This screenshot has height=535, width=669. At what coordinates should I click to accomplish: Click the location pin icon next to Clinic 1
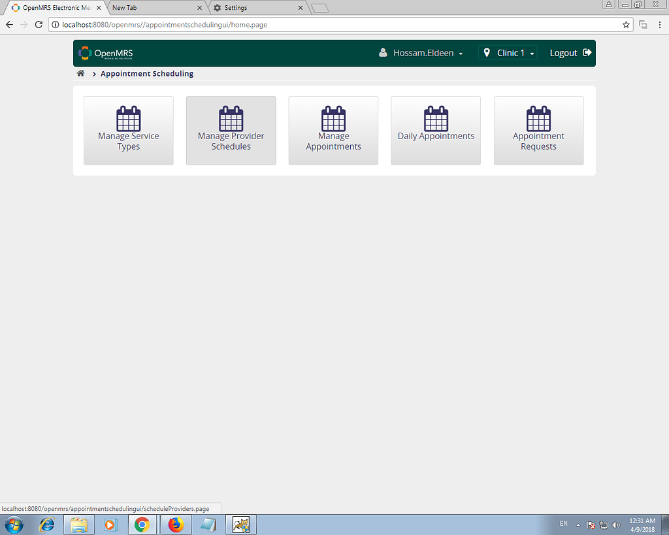click(x=486, y=53)
